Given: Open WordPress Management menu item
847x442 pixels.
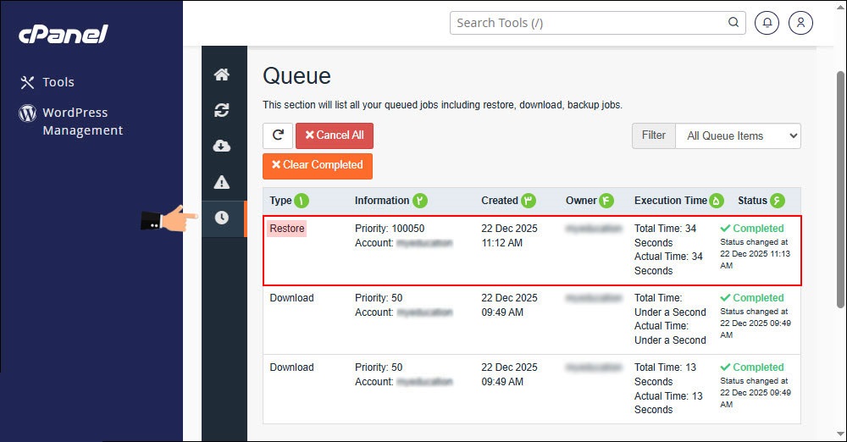Looking at the screenshot, I should [82, 121].
